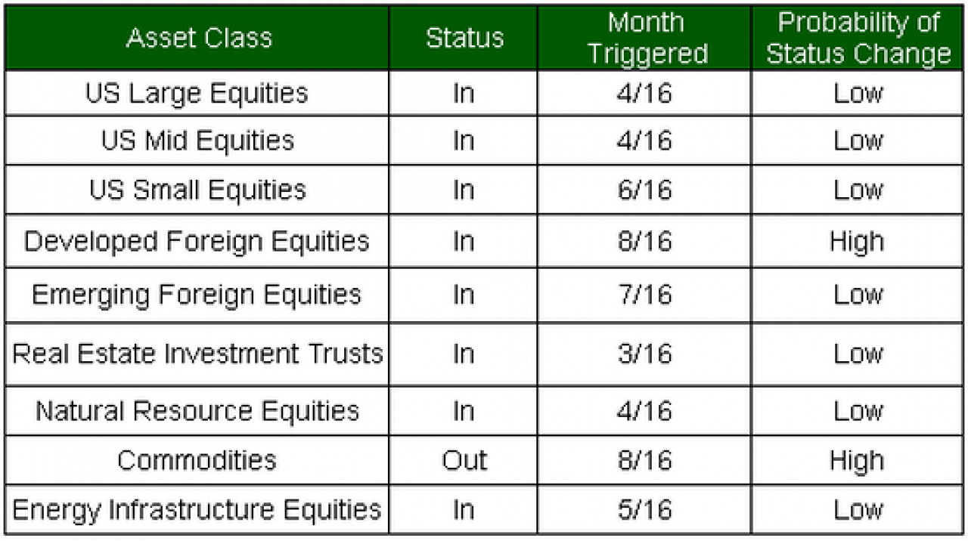This screenshot has width=968, height=541.
Task: Click the Emerging Foreign Equities label
Action: pyautogui.click(x=198, y=295)
